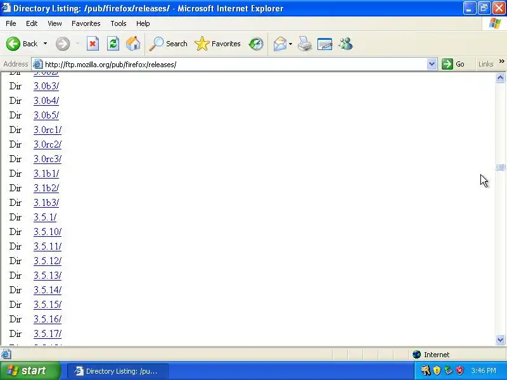This screenshot has height=380, width=507.
Task: Go to the Home page icon
Action: click(x=133, y=44)
